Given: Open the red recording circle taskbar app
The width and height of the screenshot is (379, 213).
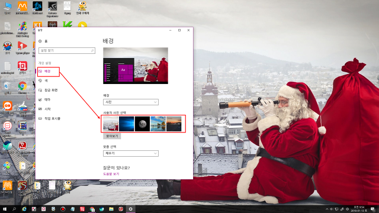Looking at the screenshot, I should click(63, 209).
